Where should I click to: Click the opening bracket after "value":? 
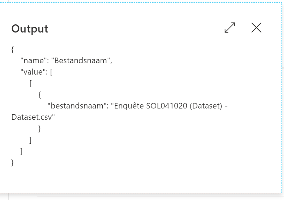pos(52,72)
